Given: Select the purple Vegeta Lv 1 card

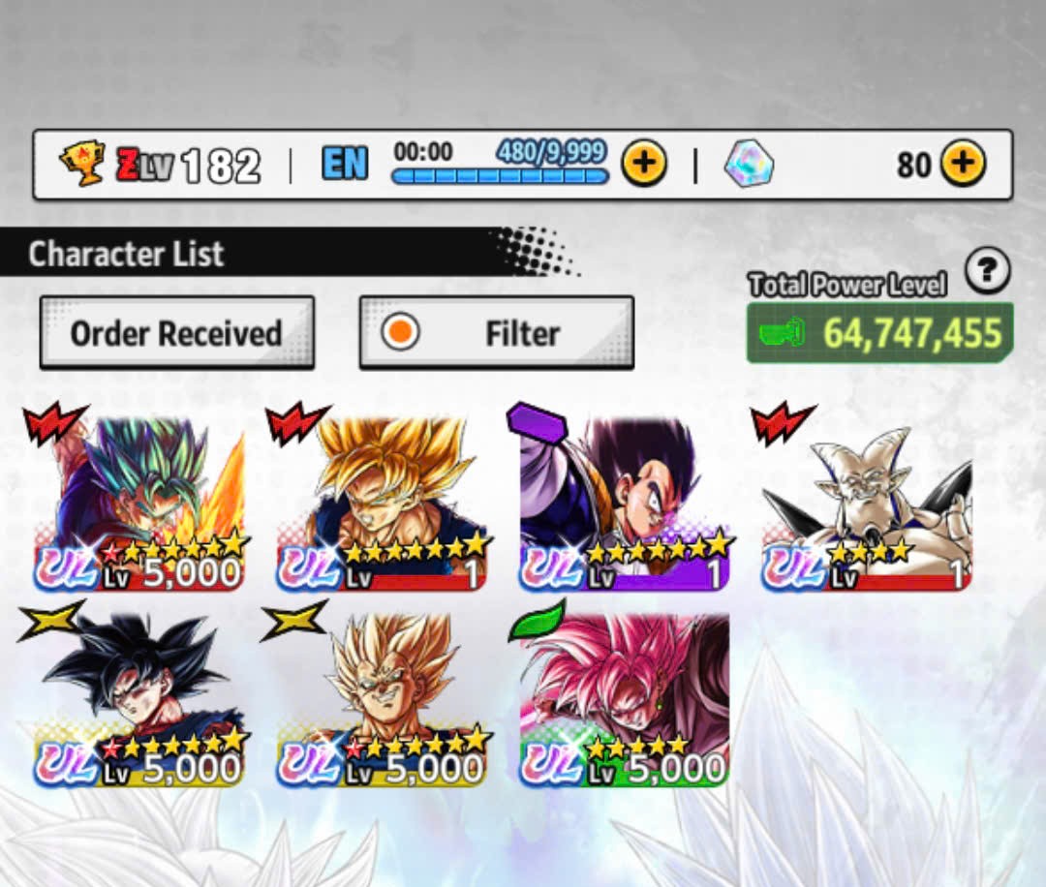Looking at the screenshot, I should pyautogui.click(x=623, y=499).
